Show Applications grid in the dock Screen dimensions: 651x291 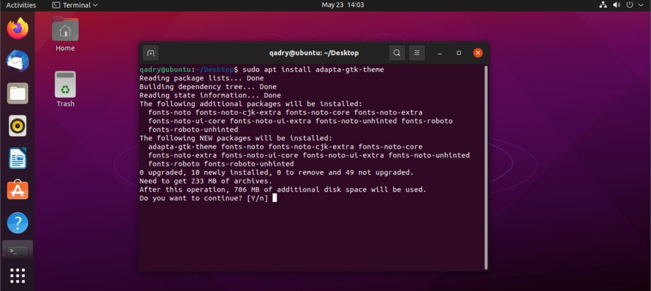pyautogui.click(x=17, y=276)
